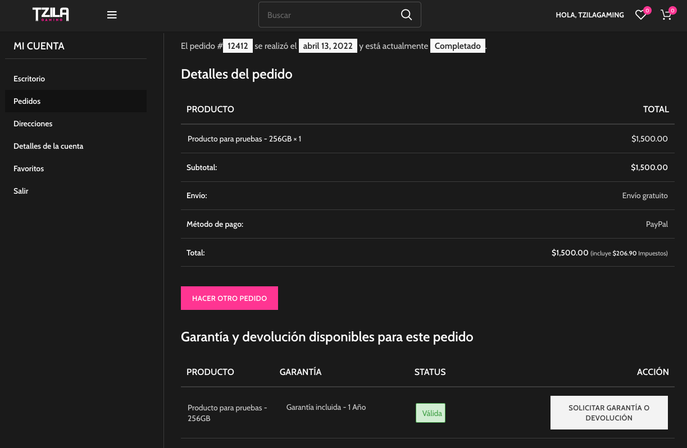Open Detalles de la cuenta
Viewport: 687px width, 448px height.
(48, 146)
